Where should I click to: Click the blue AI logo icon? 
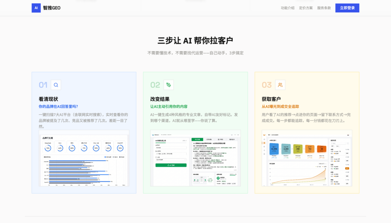coord(36,8)
